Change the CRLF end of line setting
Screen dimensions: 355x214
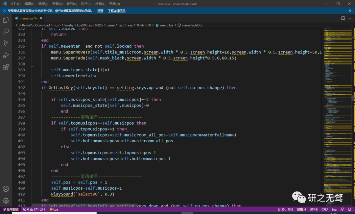[x=324, y=209]
